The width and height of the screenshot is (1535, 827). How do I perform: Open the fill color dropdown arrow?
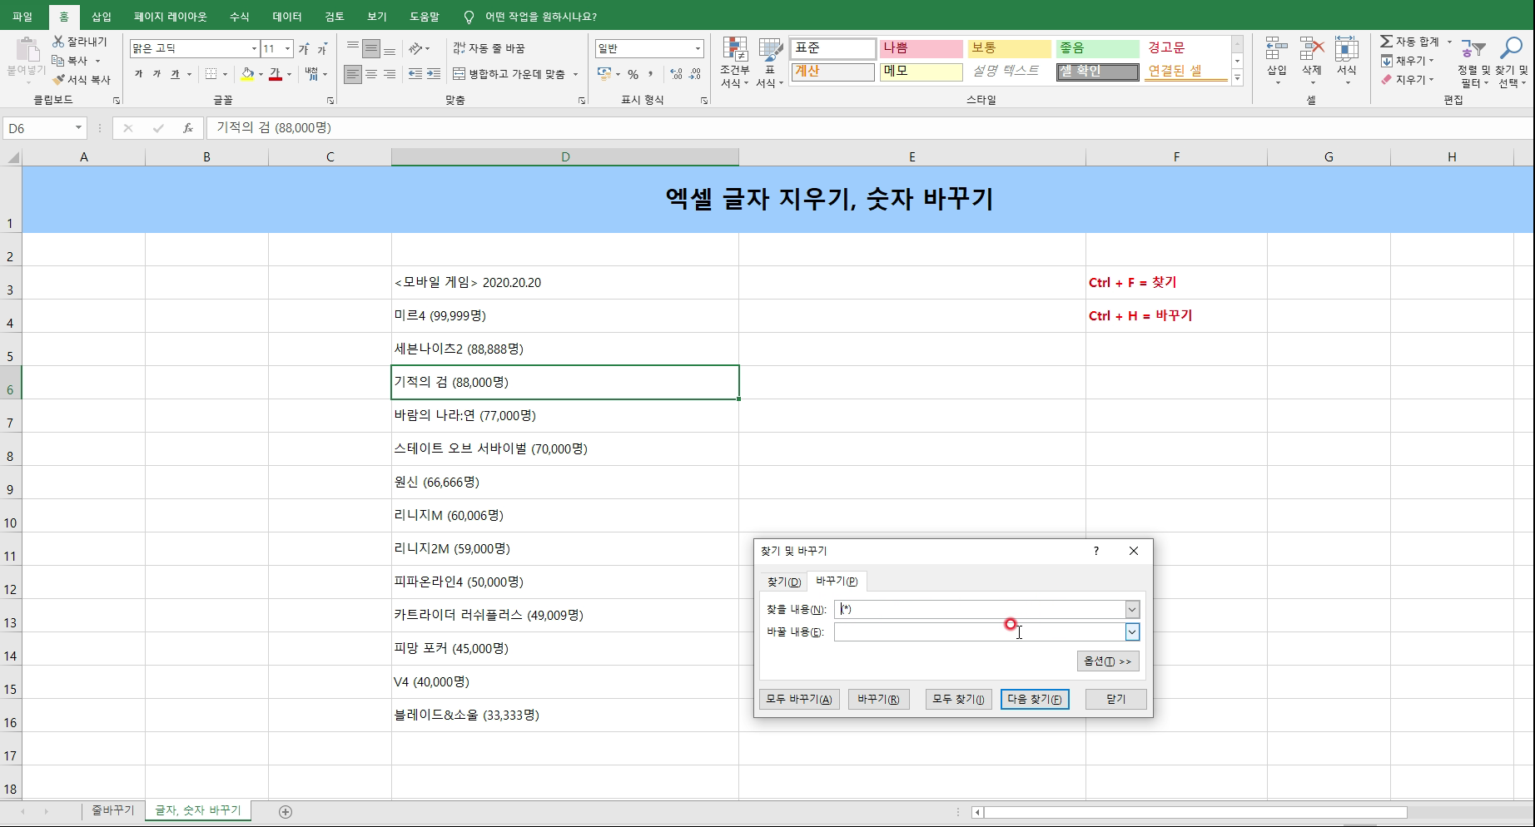[261, 74]
